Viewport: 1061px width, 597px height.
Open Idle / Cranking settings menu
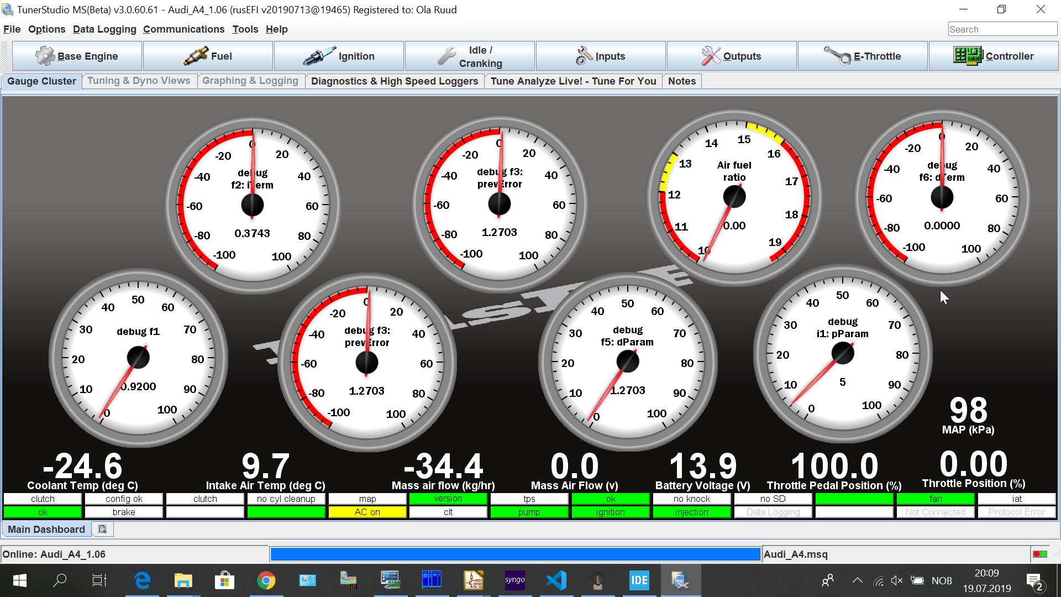470,56
